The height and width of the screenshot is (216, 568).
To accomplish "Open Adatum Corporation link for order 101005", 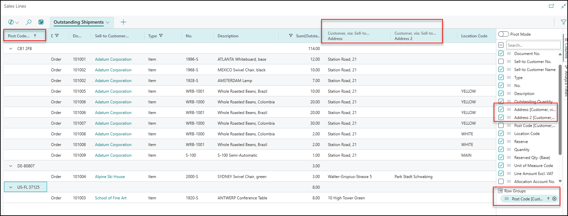I will tap(113, 91).
